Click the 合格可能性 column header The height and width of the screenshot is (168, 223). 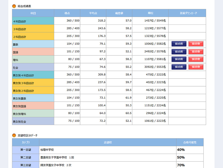click(190, 142)
